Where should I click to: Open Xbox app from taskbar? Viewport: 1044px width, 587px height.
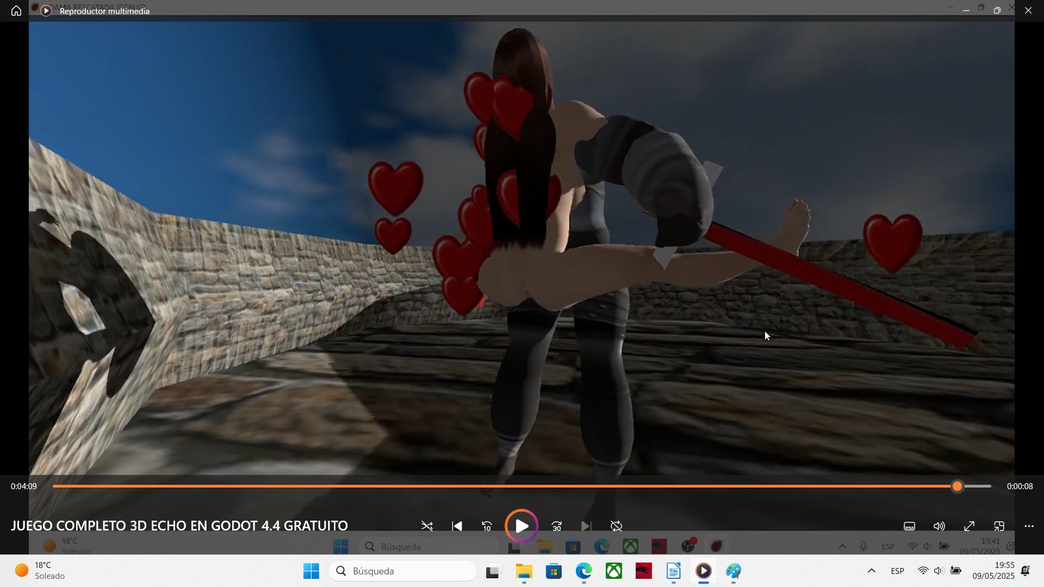[614, 571]
